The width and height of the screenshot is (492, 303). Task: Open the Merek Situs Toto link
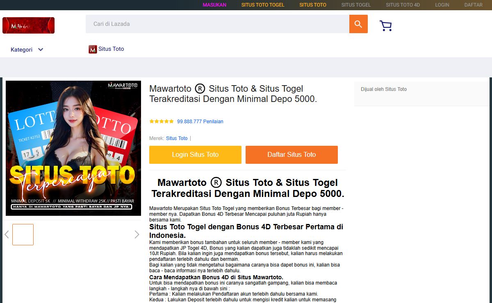(177, 138)
